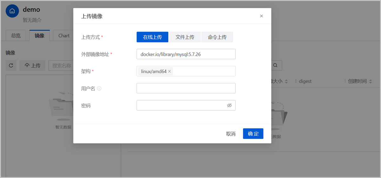Screen dimensions: 381x178
Task: Close the 上传镜像 dialog with X
Action: (x=261, y=16)
